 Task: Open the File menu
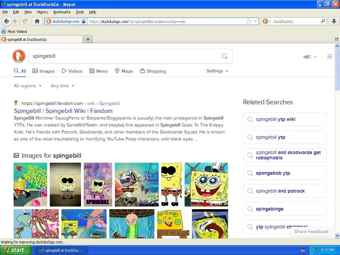tap(5, 12)
